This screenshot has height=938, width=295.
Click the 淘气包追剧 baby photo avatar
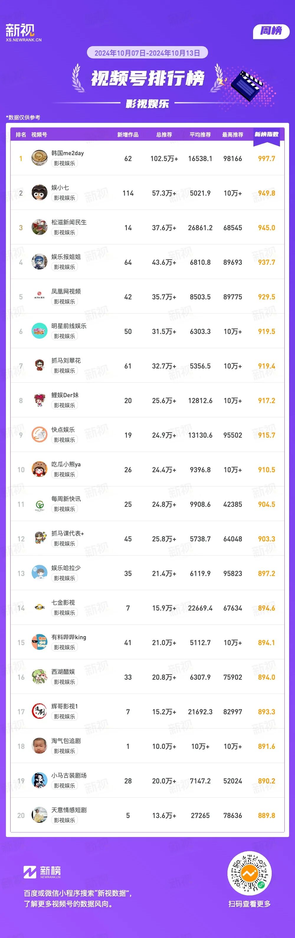tap(39, 746)
